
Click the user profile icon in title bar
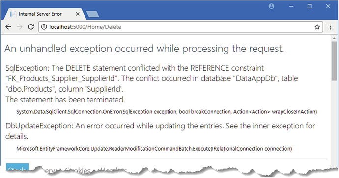pyautogui.click(x=271, y=6)
